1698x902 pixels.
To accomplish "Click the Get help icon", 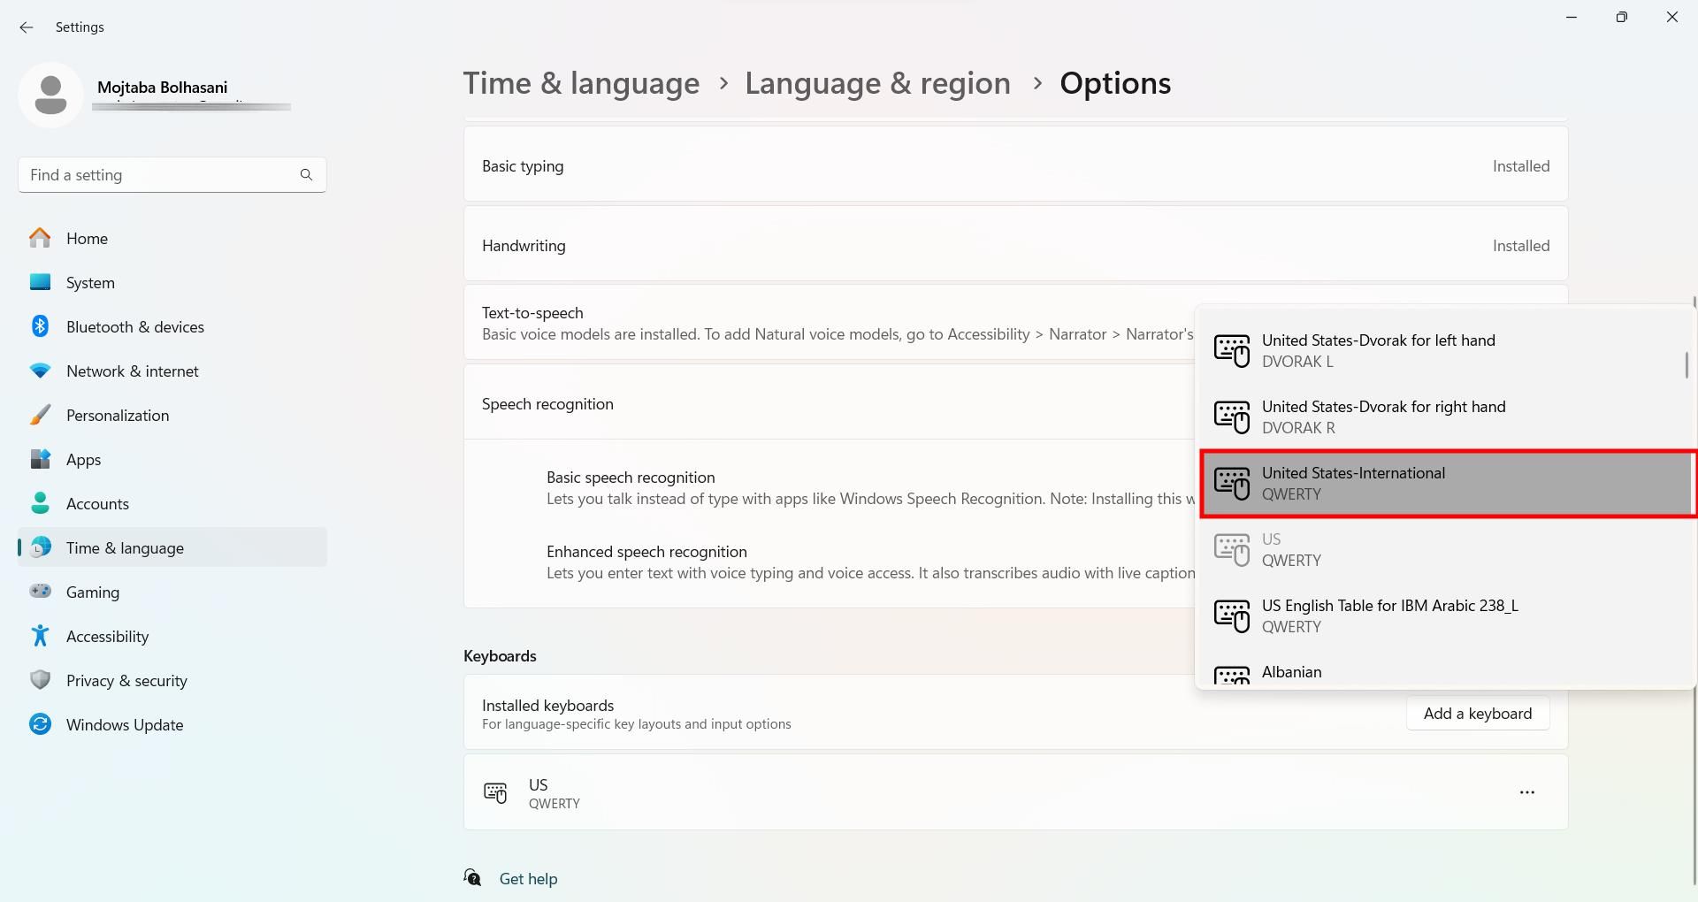I will [473, 878].
